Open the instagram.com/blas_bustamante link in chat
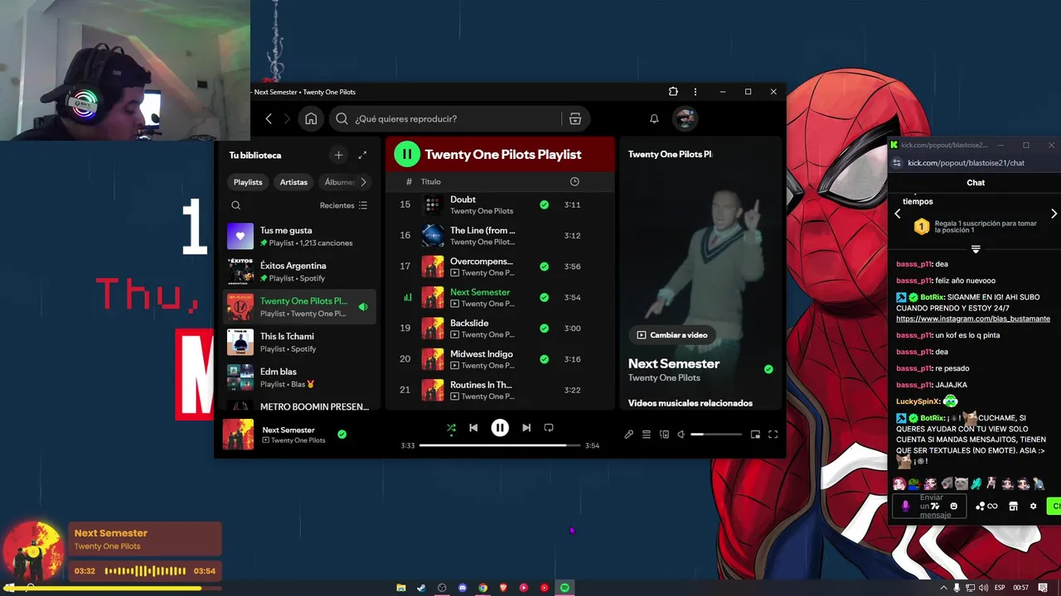This screenshot has height=596, width=1061. point(973,319)
